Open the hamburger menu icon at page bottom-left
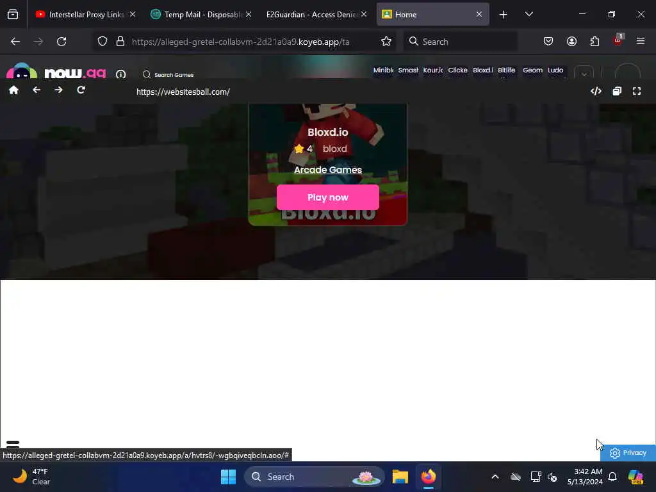The image size is (656, 492). point(13,444)
